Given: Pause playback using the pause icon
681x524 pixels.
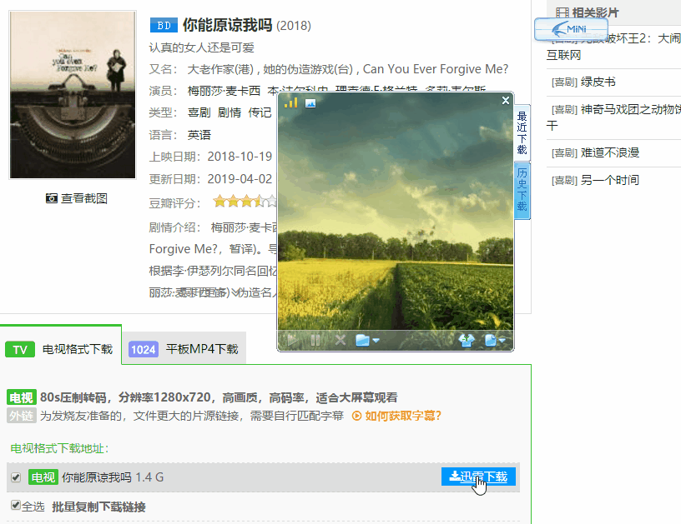Looking at the screenshot, I should 315,340.
